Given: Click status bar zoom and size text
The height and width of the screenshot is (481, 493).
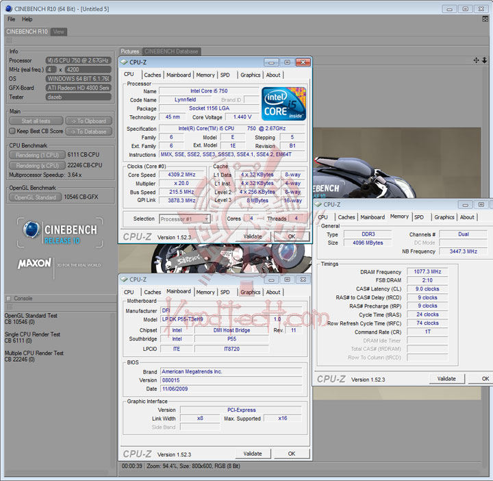Looking at the screenshot, I should (x=193, y=466).
